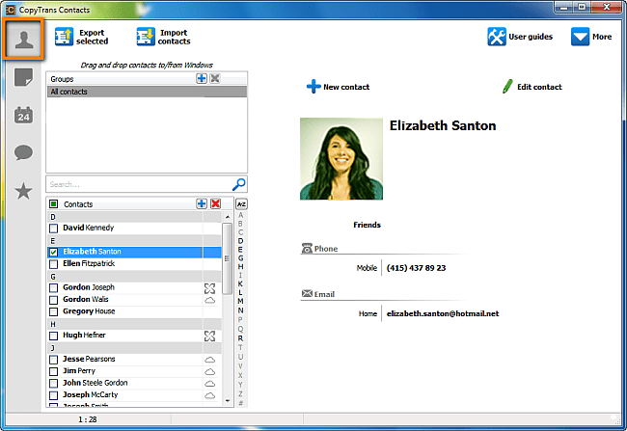Open the Calendar sidebar icon
Image resolution: width=627 pixels, height=431 pixels.
[x=23, y=116]
